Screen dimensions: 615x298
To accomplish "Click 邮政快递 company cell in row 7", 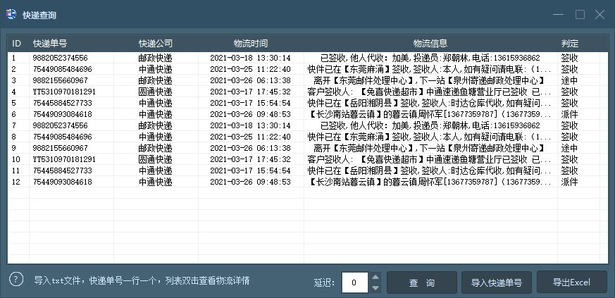I will 156,126.
